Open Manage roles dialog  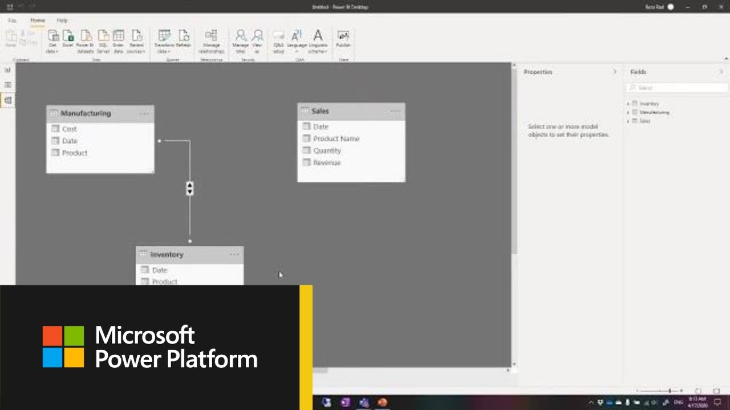241,42
